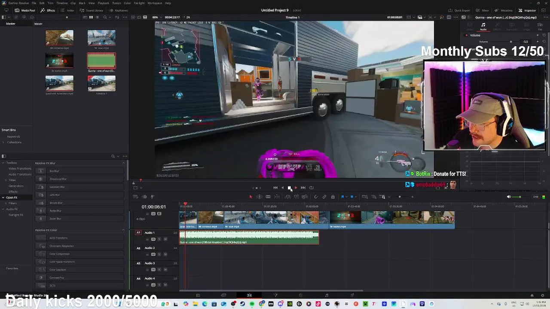Open the flag color dropdown arrow

click(346, 197)
